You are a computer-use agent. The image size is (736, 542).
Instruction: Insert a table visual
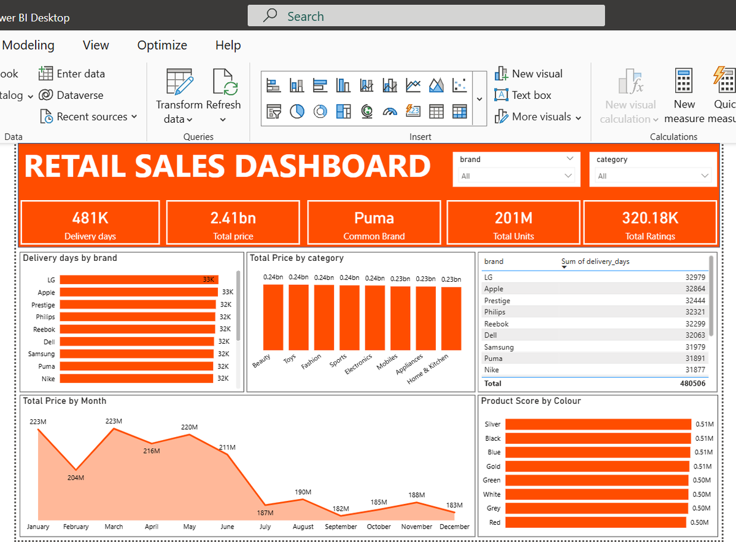tap(436, 111)
